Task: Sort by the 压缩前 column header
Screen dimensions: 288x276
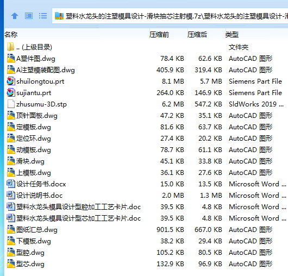Action: click(x=159, y=35)
